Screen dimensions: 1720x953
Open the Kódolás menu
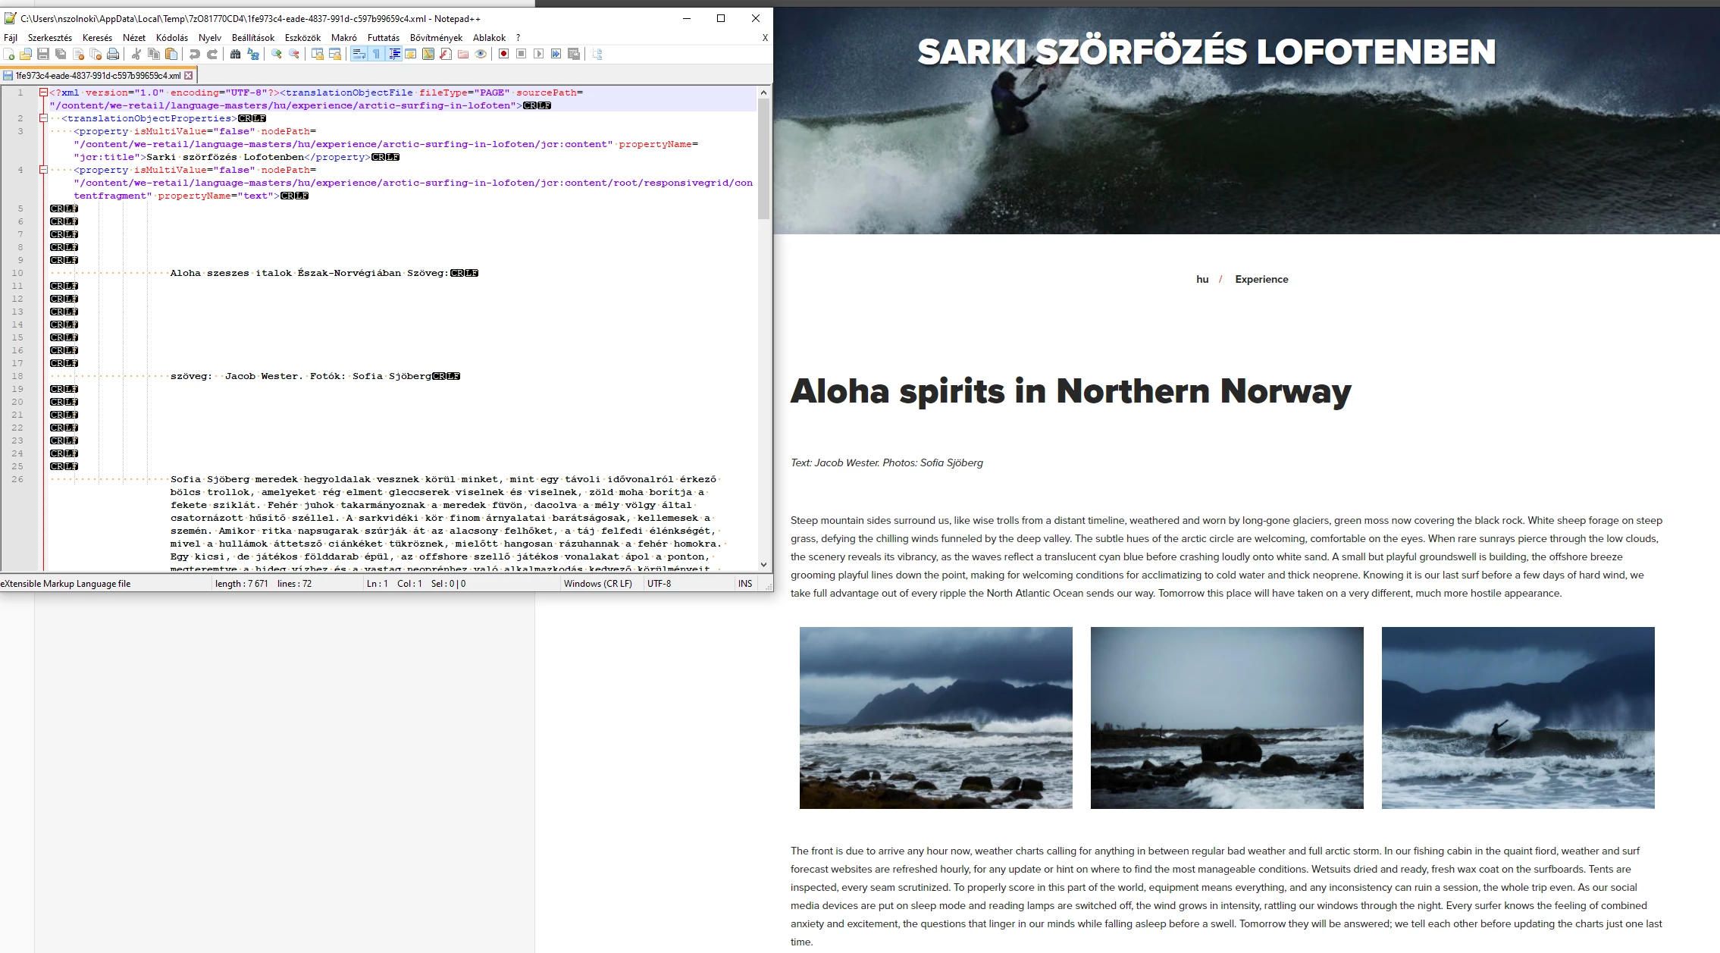[172, 37]
